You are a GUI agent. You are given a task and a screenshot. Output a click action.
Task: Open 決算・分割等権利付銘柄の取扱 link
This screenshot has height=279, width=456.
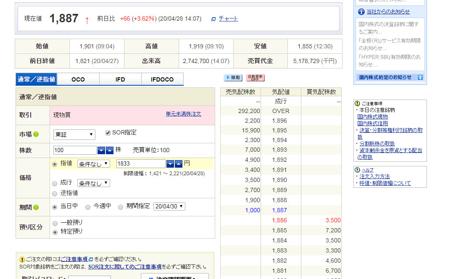click(390, 133)
